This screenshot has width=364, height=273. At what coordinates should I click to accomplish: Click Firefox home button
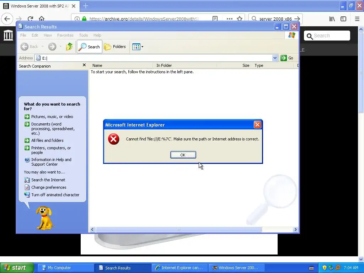point(42,19)
